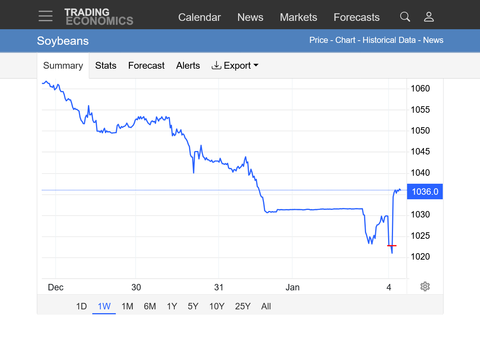
Task: Set chart range to 5Y
Action: pyautogui.click(x=193, y=306)
